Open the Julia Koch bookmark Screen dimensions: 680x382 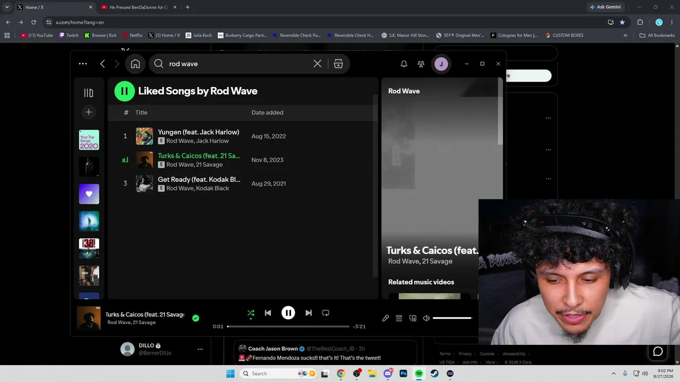click(199, 36)
